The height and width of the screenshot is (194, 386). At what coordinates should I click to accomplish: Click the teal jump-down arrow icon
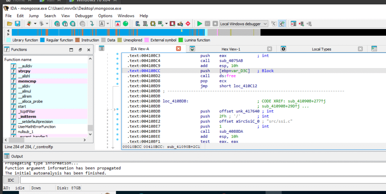[92, 24]
